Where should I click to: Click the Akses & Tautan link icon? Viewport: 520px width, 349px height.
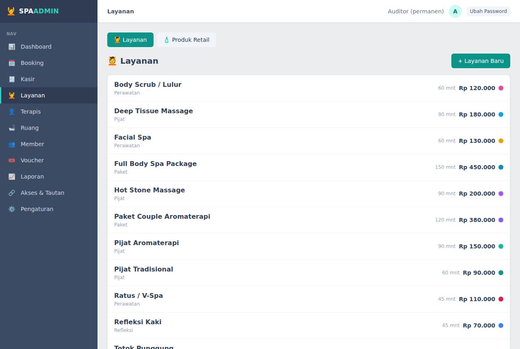click(12, 193)
